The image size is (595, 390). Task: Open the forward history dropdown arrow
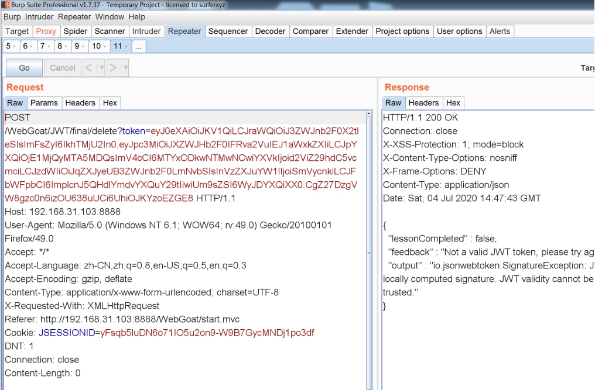[125, 68]
